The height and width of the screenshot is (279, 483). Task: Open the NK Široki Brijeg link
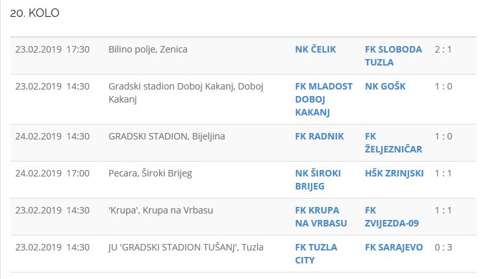pyautogui.click(x=318, y=180)
